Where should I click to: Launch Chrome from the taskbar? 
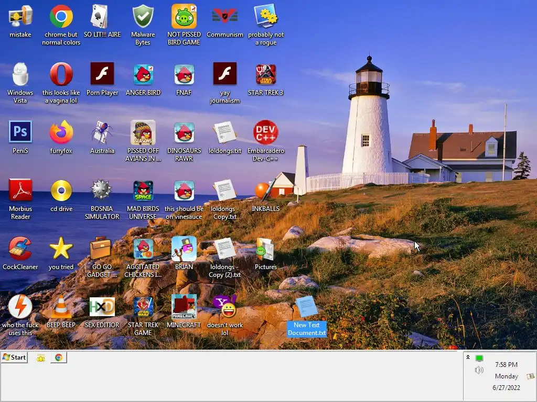[59, 358]
